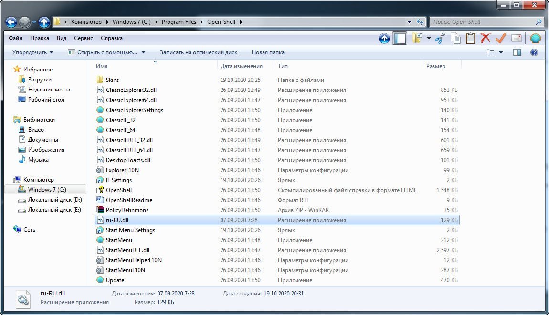549x315 pixels.
Task: Click the Cut scissors icon
Action: coord(440,38)
